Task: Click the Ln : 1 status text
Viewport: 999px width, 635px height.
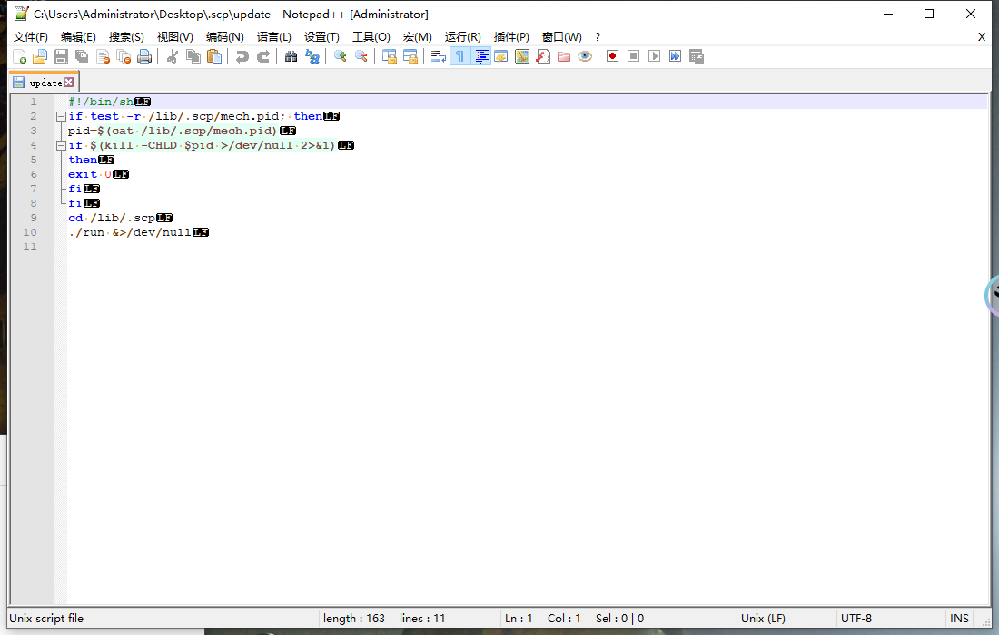Action: pos(518,619)
